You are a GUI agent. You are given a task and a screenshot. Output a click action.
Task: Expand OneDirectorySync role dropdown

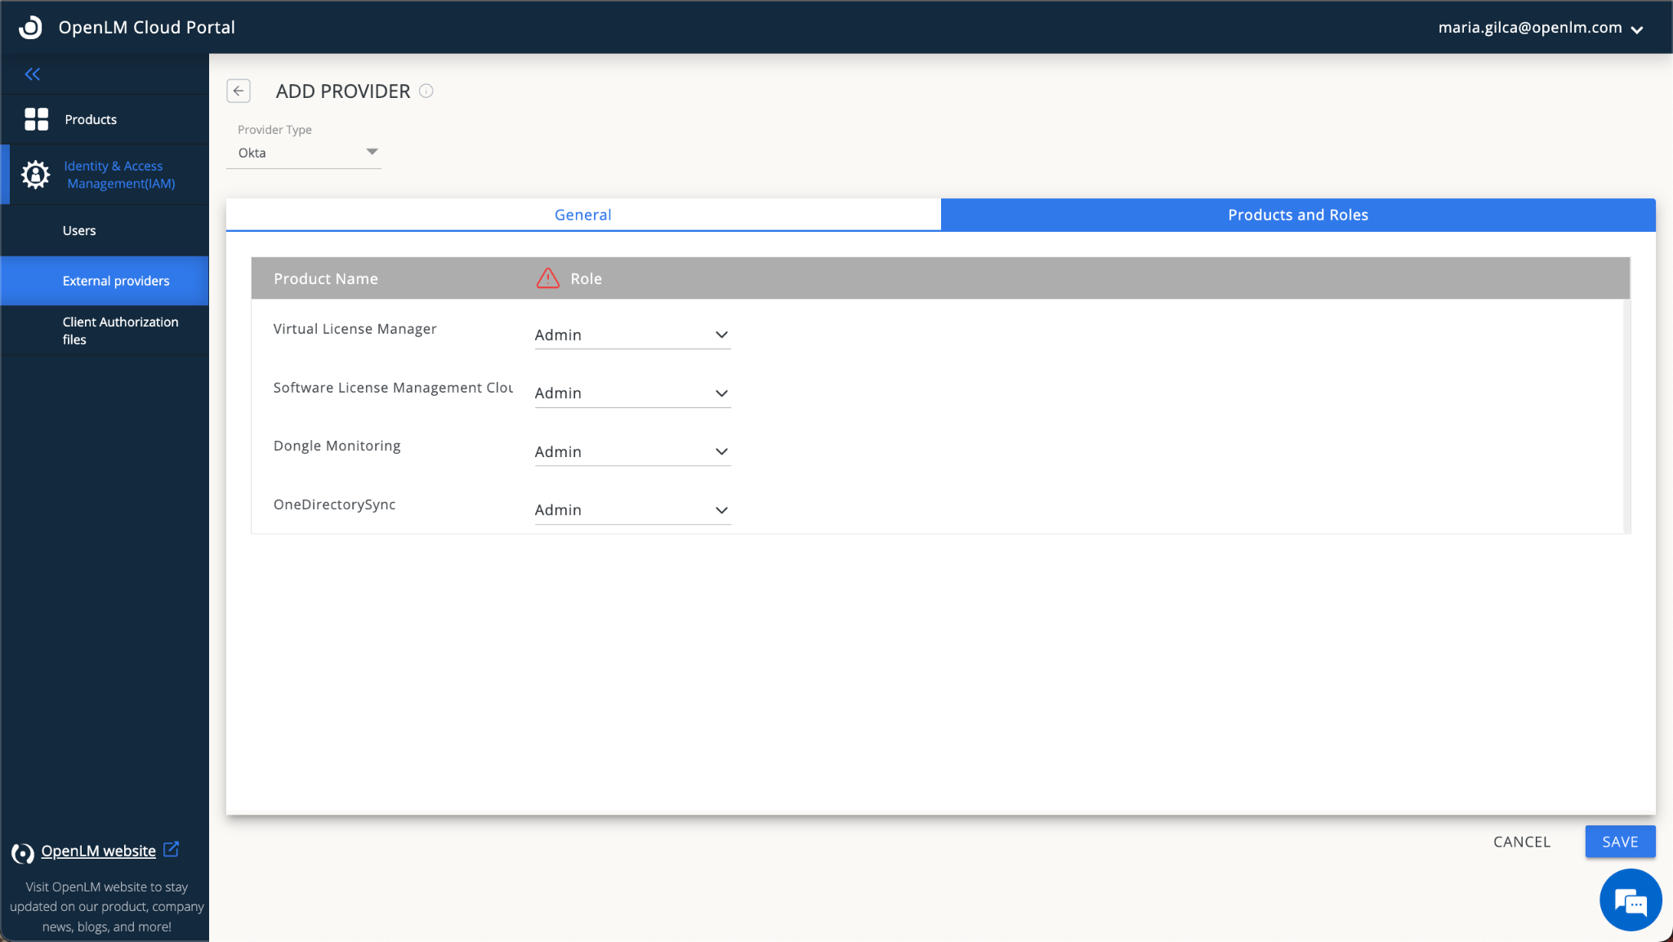[632, 510]
